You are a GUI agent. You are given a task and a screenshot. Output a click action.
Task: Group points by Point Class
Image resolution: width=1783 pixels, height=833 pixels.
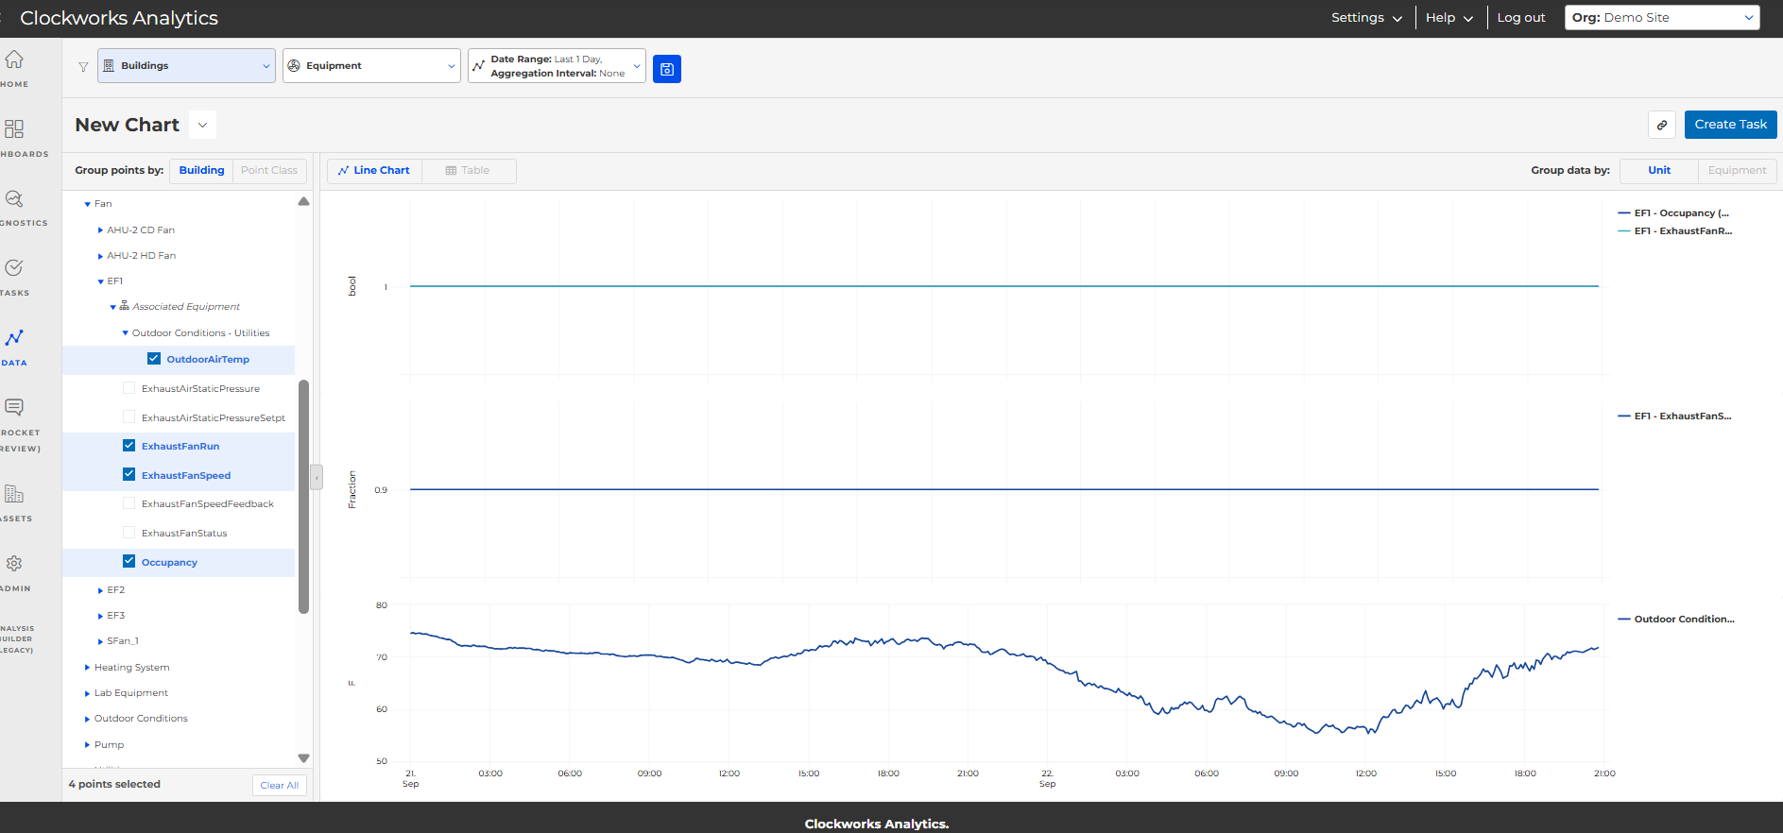tap(269, 171)
